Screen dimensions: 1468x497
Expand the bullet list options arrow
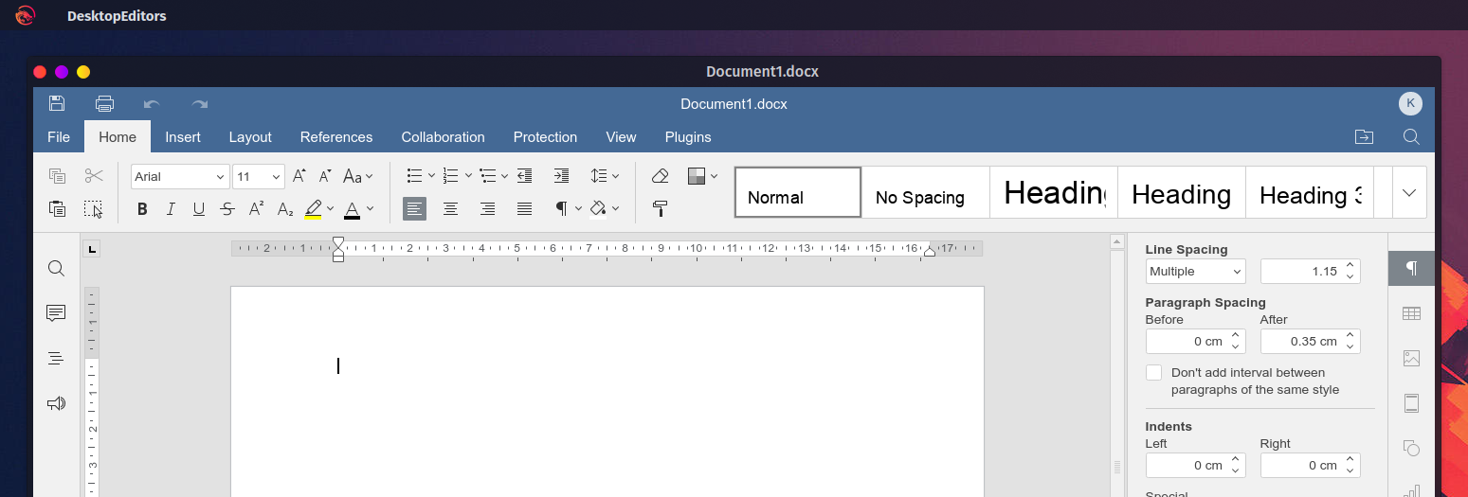point(431,176)
